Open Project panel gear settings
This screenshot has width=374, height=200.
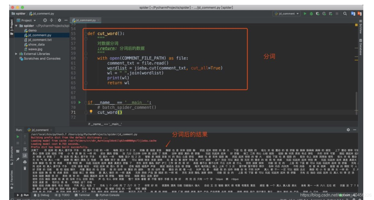(59, 20)
